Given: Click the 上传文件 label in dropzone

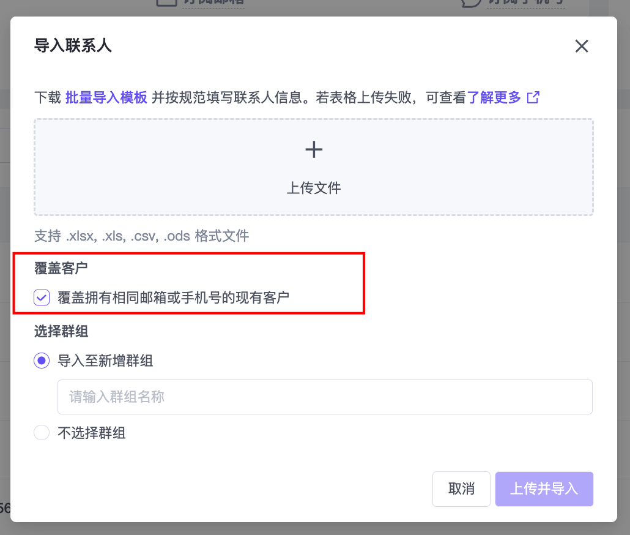Looking at the screenshot, I should click(314, 188).
